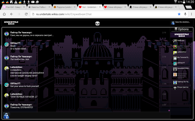Click the chat scrollbar thumb

(169, 110)
